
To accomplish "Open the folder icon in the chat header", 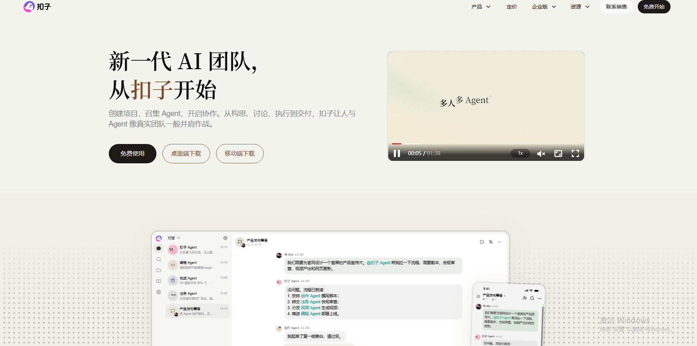I will (x=482, y=242).
